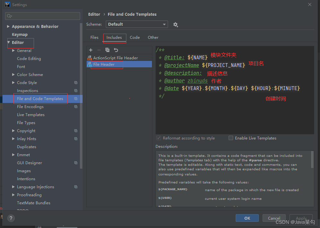Open GUI Designer settings
Screen dimensions: 320x228
pyautogui.click(x=29, y=163)
